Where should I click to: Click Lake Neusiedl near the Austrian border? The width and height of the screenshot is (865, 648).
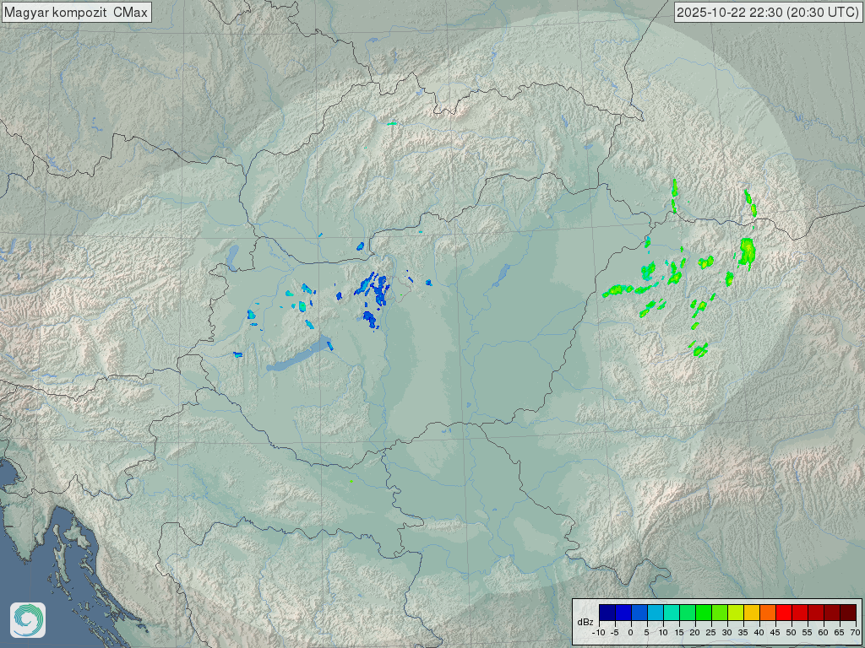point(233,254)
